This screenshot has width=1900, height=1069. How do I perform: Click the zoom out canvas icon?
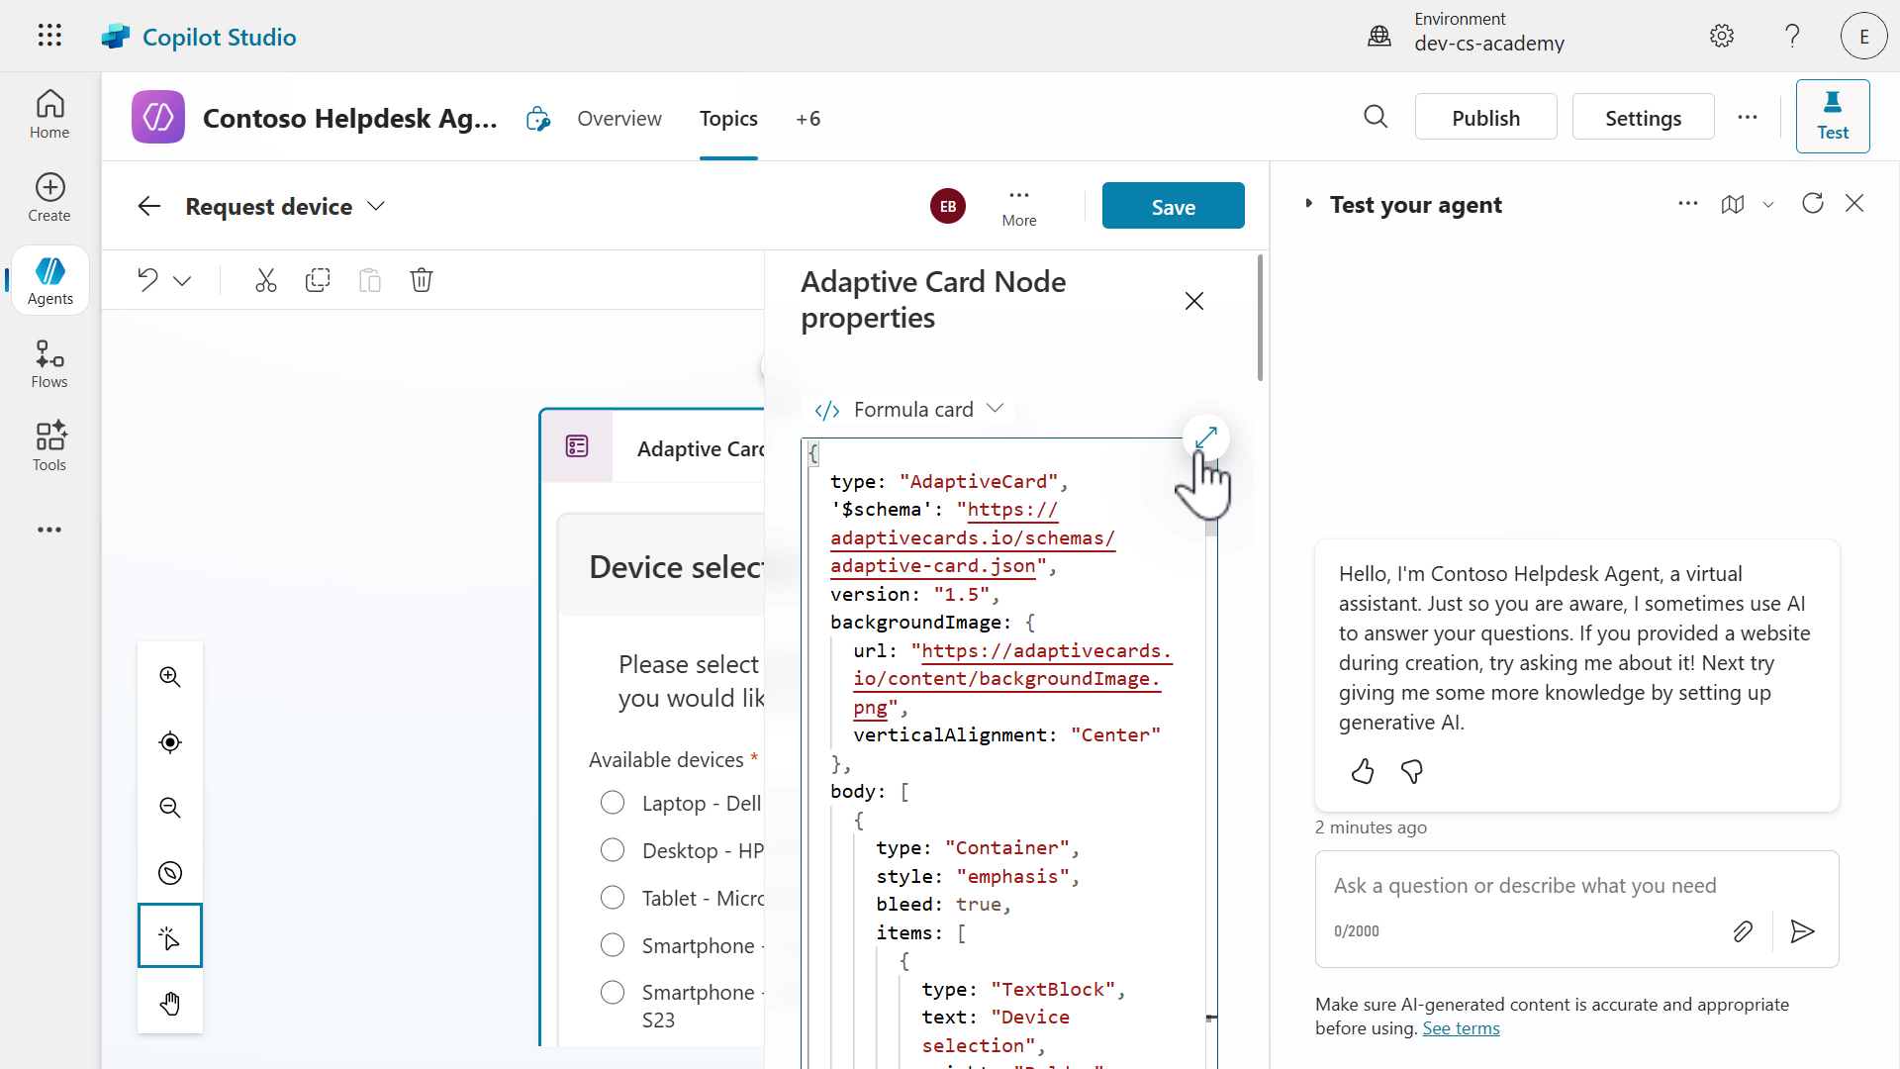click(170, 808)
